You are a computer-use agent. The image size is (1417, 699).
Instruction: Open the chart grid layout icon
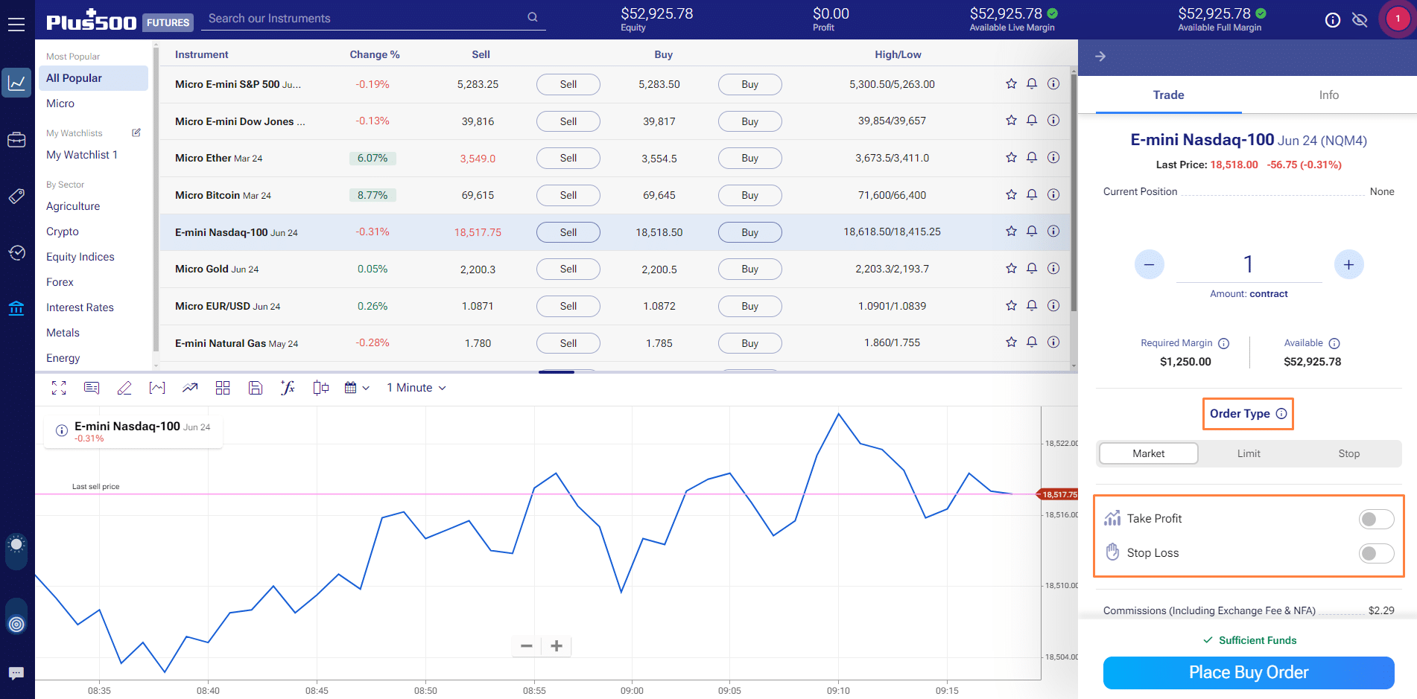(223, 388)
